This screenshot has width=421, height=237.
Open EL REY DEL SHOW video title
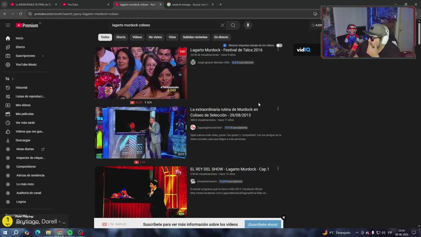pos(230,169)
